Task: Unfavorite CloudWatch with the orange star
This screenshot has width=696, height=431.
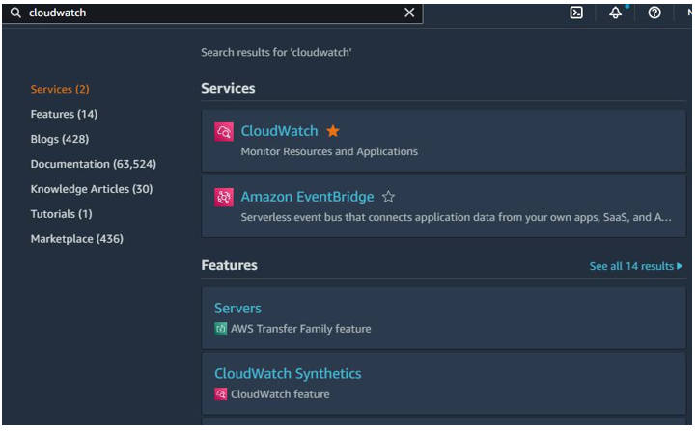Action: click(x=333, y=131)
